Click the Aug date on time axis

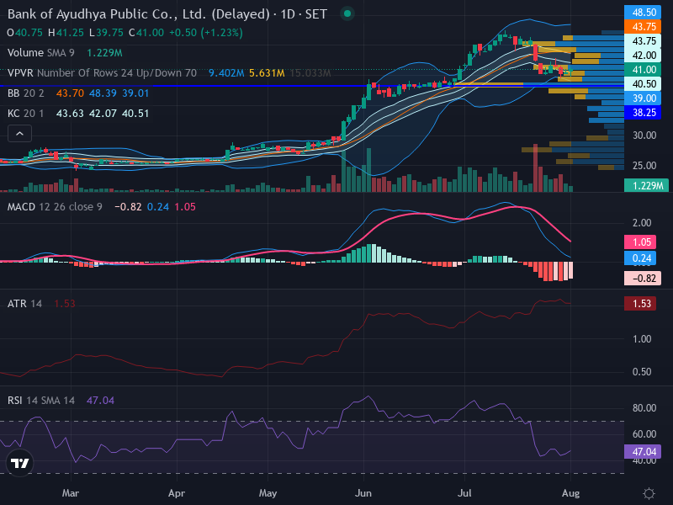[x=570, y=493]
